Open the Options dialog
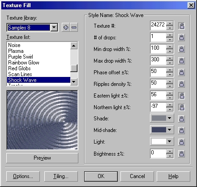This screenshot has height=187, width=197. point(23,176)
